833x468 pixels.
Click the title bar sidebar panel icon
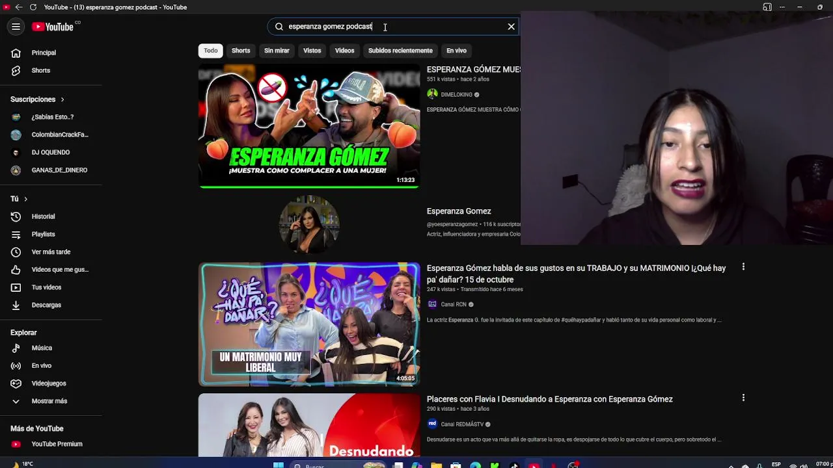click(x=767, y=7)
